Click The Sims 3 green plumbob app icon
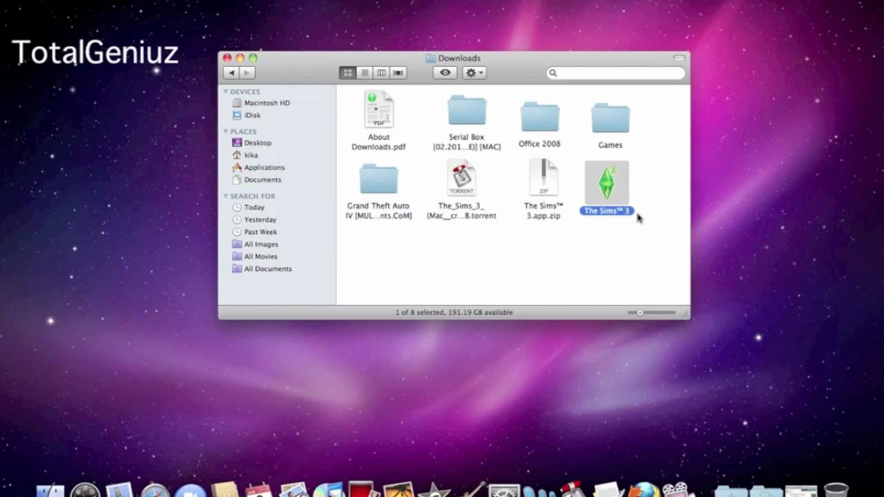 (x=607, y=182)
